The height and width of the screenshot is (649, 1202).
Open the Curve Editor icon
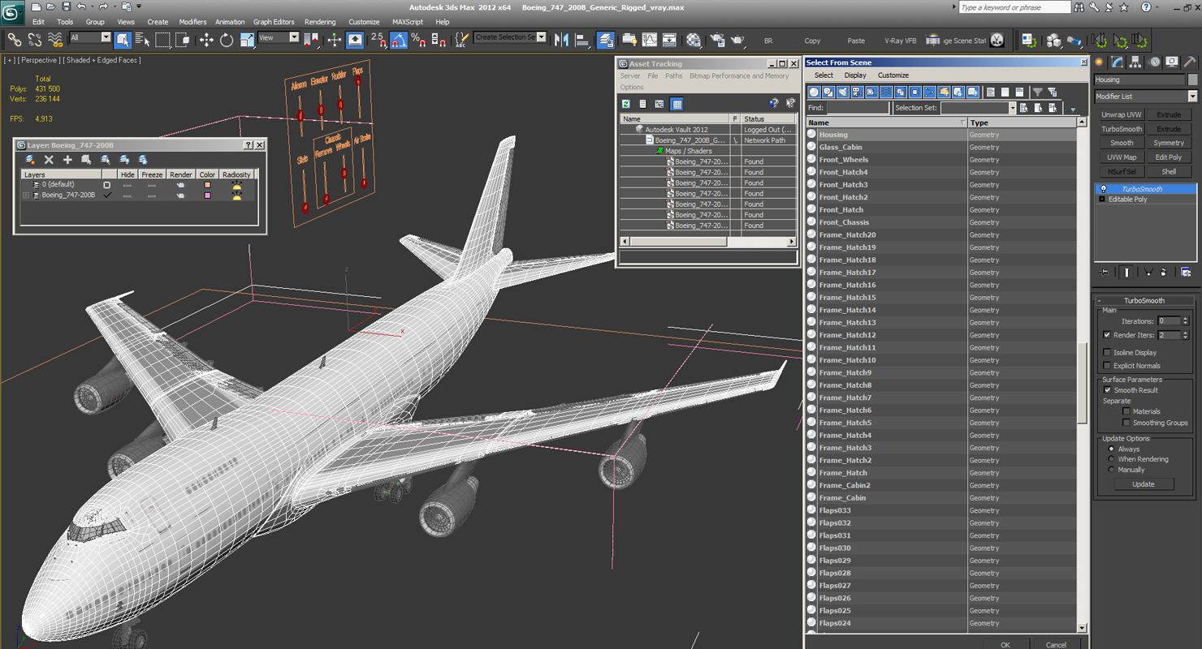(x=650, y=39)
